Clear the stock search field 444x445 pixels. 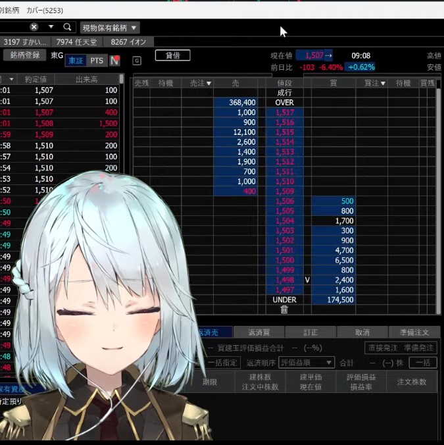(x=34, y=27)
